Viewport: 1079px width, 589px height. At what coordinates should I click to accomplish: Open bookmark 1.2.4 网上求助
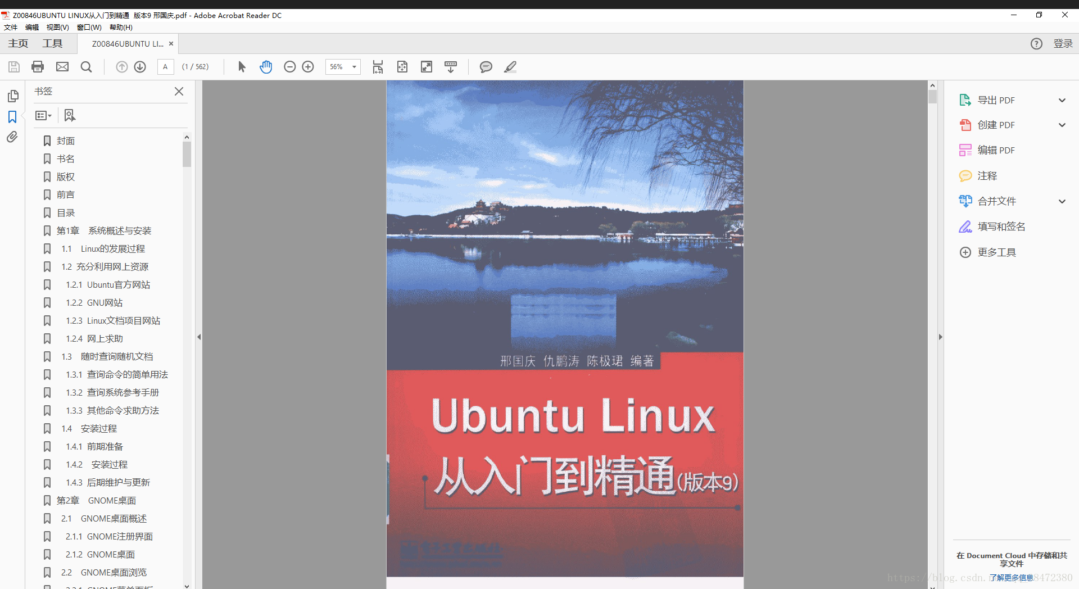tap(94, 339)
